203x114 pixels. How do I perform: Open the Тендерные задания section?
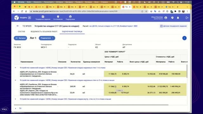click(x=43, y=18)
